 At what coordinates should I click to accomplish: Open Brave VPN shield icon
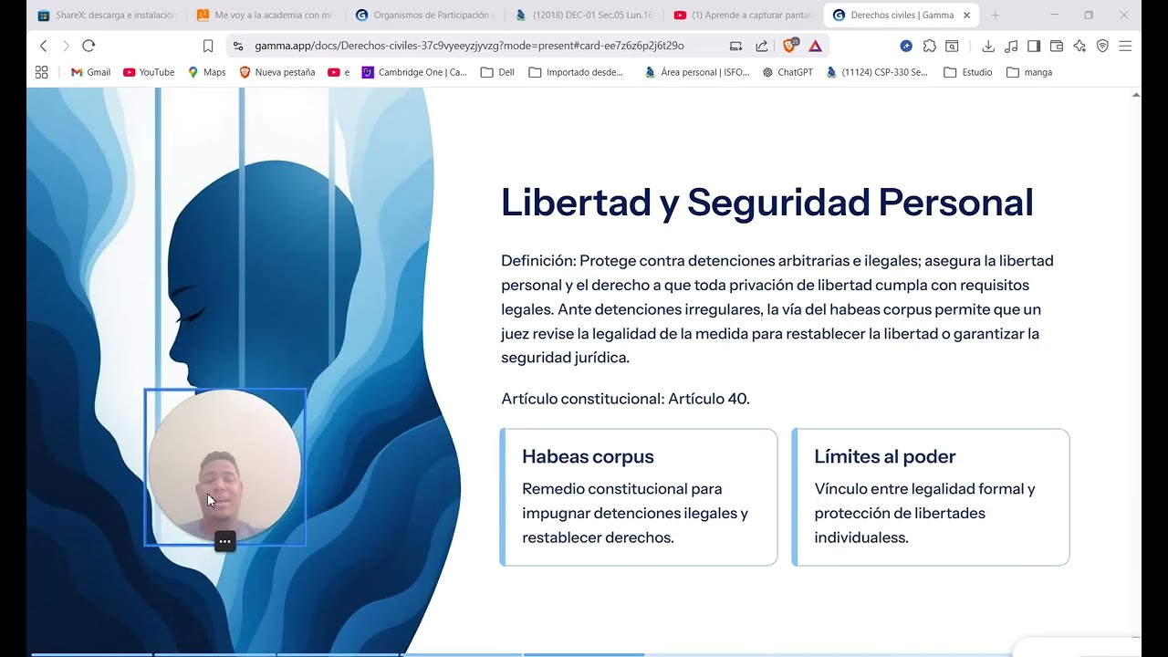tap(1102, 46)
